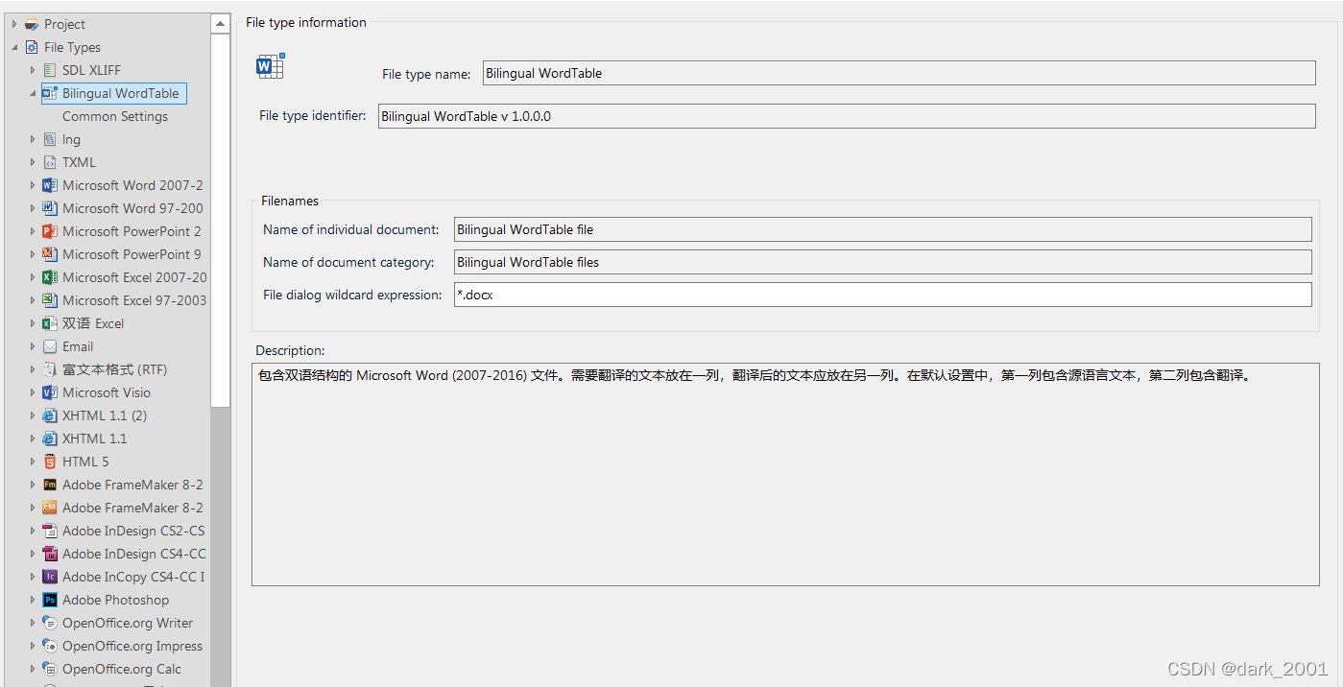Screen dimensions: 1343x687
Task: Expand the SDL XLIFF node
Action: [x=33, y=70]
